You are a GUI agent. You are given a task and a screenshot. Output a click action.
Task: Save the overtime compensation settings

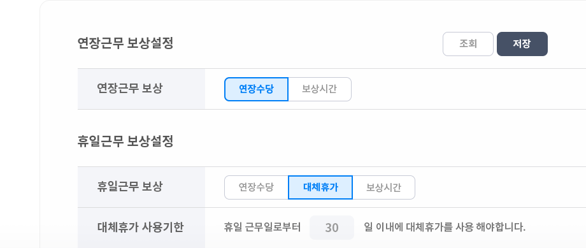(522, 44)
